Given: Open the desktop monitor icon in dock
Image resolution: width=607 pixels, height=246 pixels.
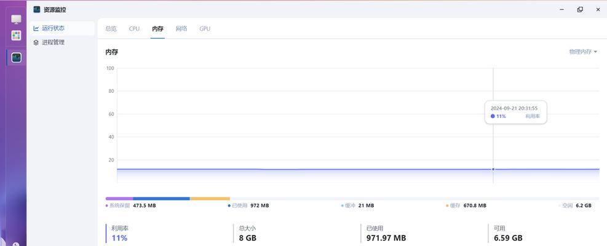Looking at the screenshot, I should (x=16, y=20).
